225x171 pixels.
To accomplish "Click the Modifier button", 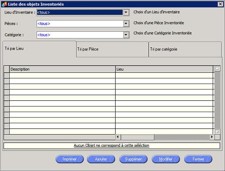I will 166,159.
